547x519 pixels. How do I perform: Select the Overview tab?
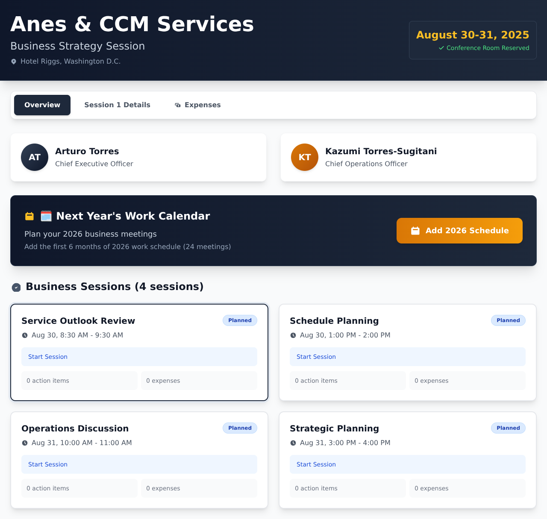[42, 105]
